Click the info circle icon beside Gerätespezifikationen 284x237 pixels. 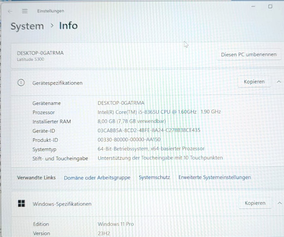21,83
